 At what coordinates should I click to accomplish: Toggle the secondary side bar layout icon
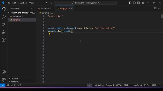coord(139,3)
